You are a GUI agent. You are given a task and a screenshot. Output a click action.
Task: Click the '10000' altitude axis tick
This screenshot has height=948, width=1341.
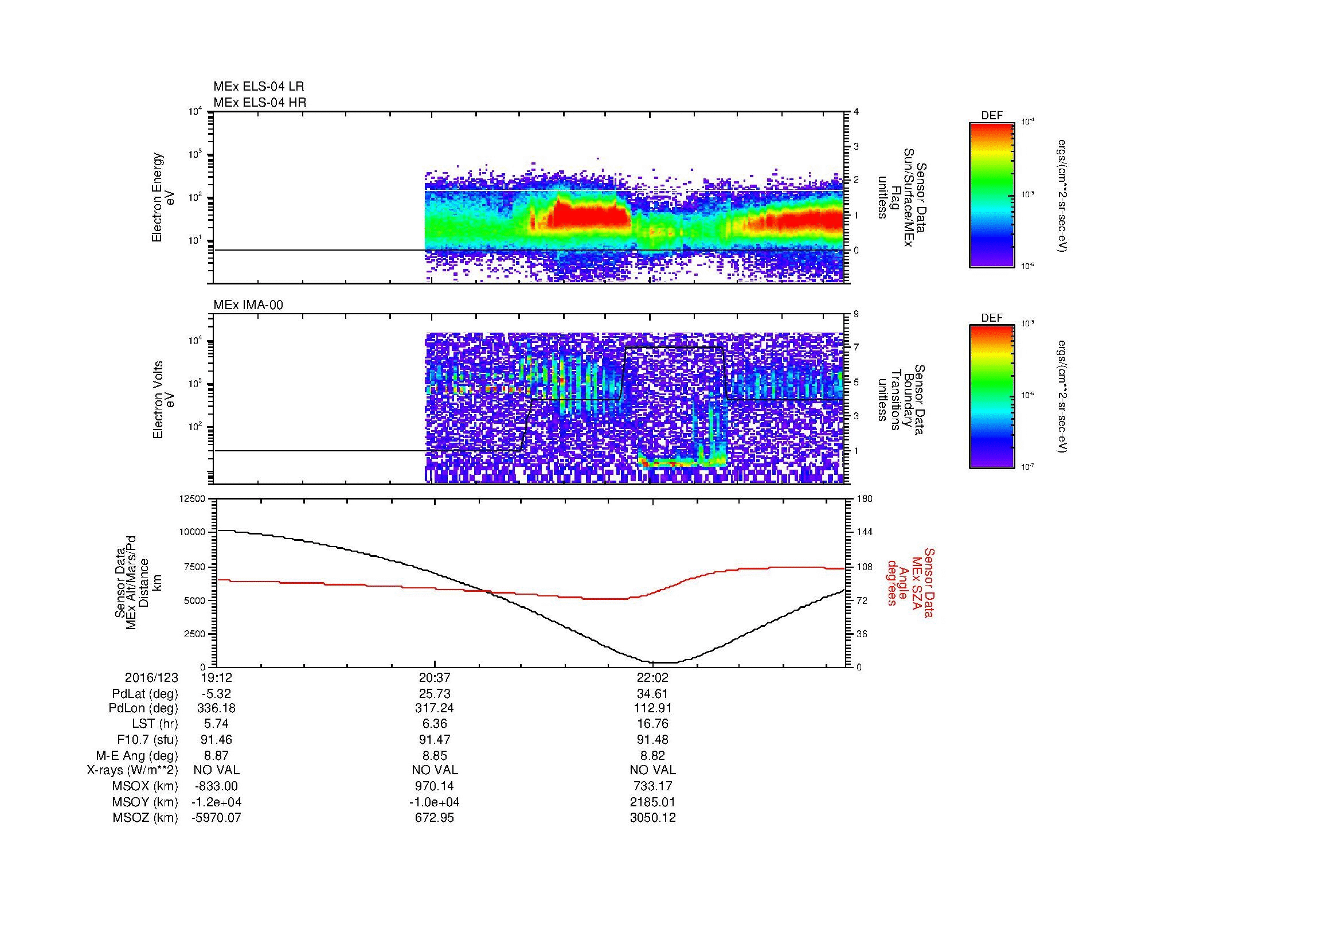click(193, 532)
